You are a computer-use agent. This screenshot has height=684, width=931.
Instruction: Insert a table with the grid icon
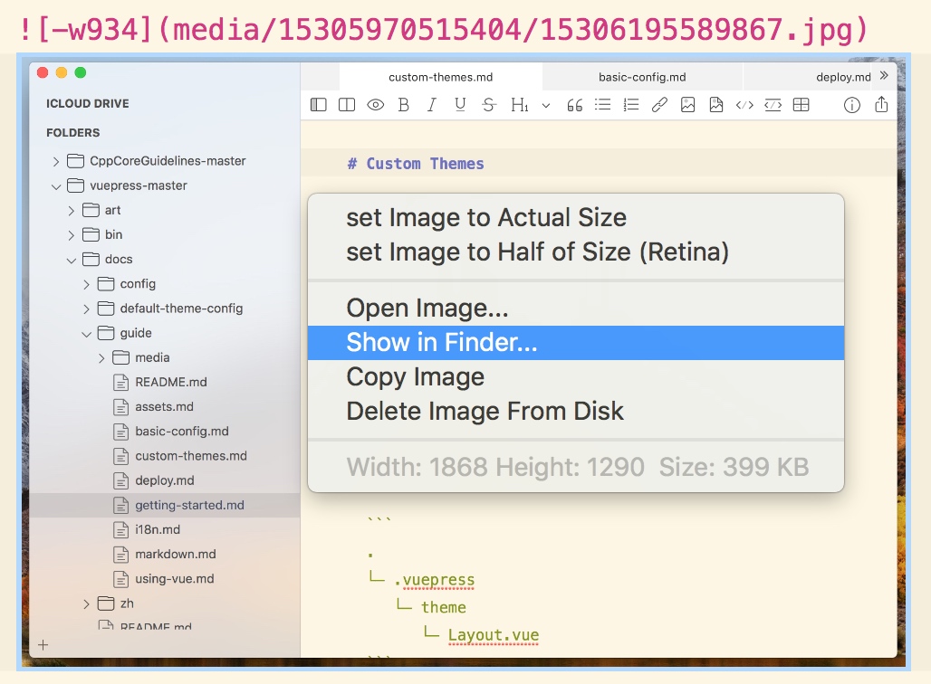point(801,105)
